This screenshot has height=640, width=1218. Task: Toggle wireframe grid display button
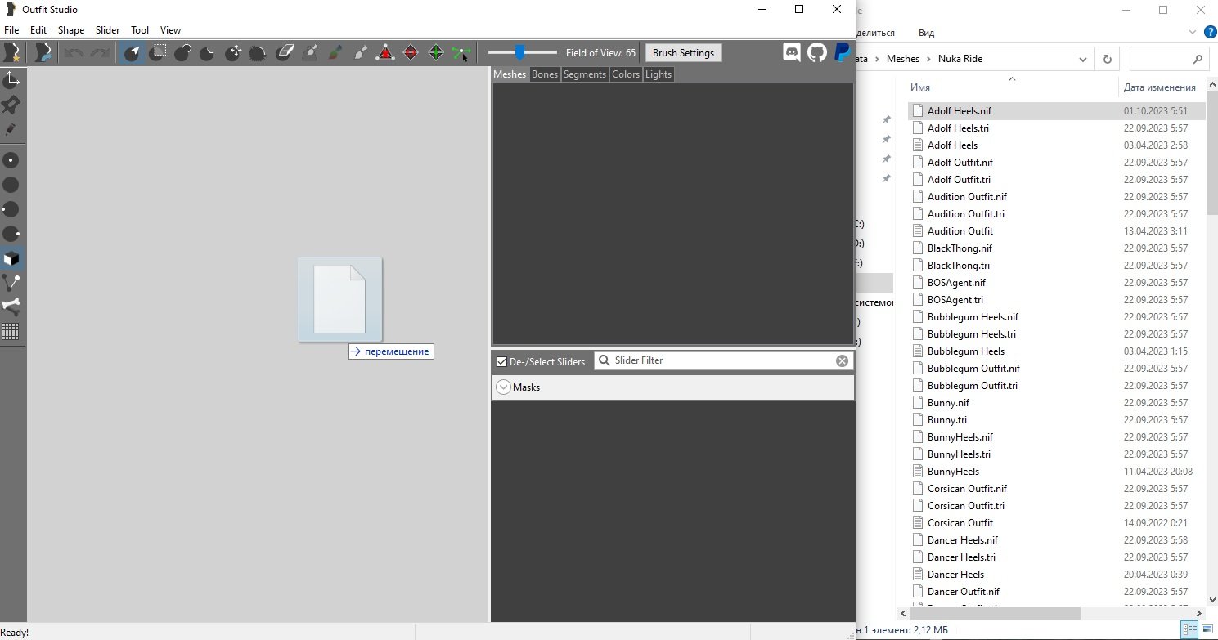(x=11, y=332)
